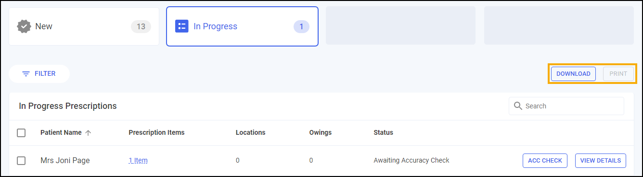643x177 pixels.
Task: Click ACC CHECK for Mrs Joni Page
Action: point(545,161)
